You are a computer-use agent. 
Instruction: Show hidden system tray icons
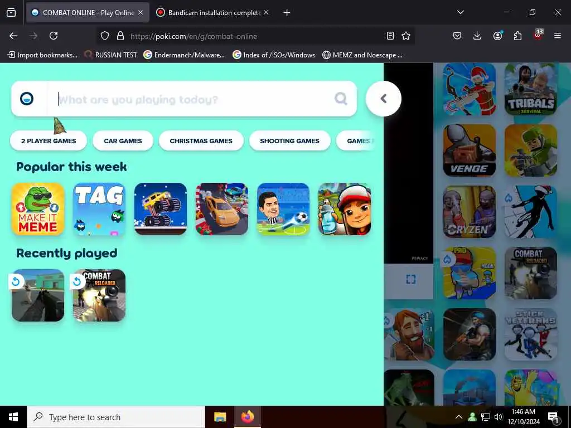coord(459,417)
